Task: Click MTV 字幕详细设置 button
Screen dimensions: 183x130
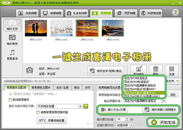Action: pyautogui.click(x=52, y=120)
